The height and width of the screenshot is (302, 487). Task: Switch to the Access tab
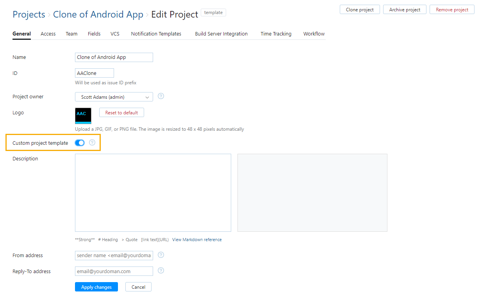[48, 34]
